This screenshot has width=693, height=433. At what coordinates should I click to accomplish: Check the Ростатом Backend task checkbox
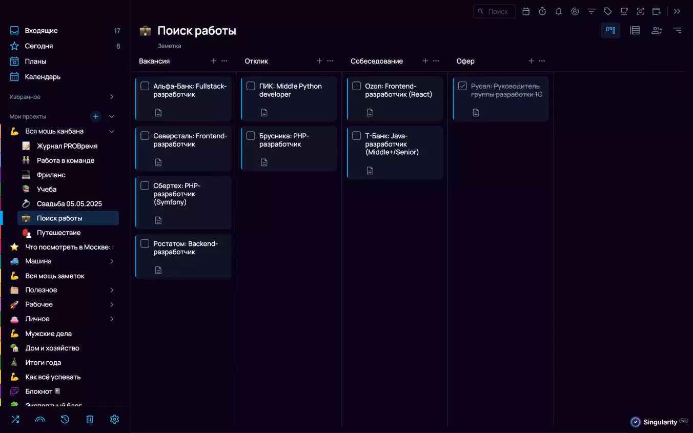145,243
